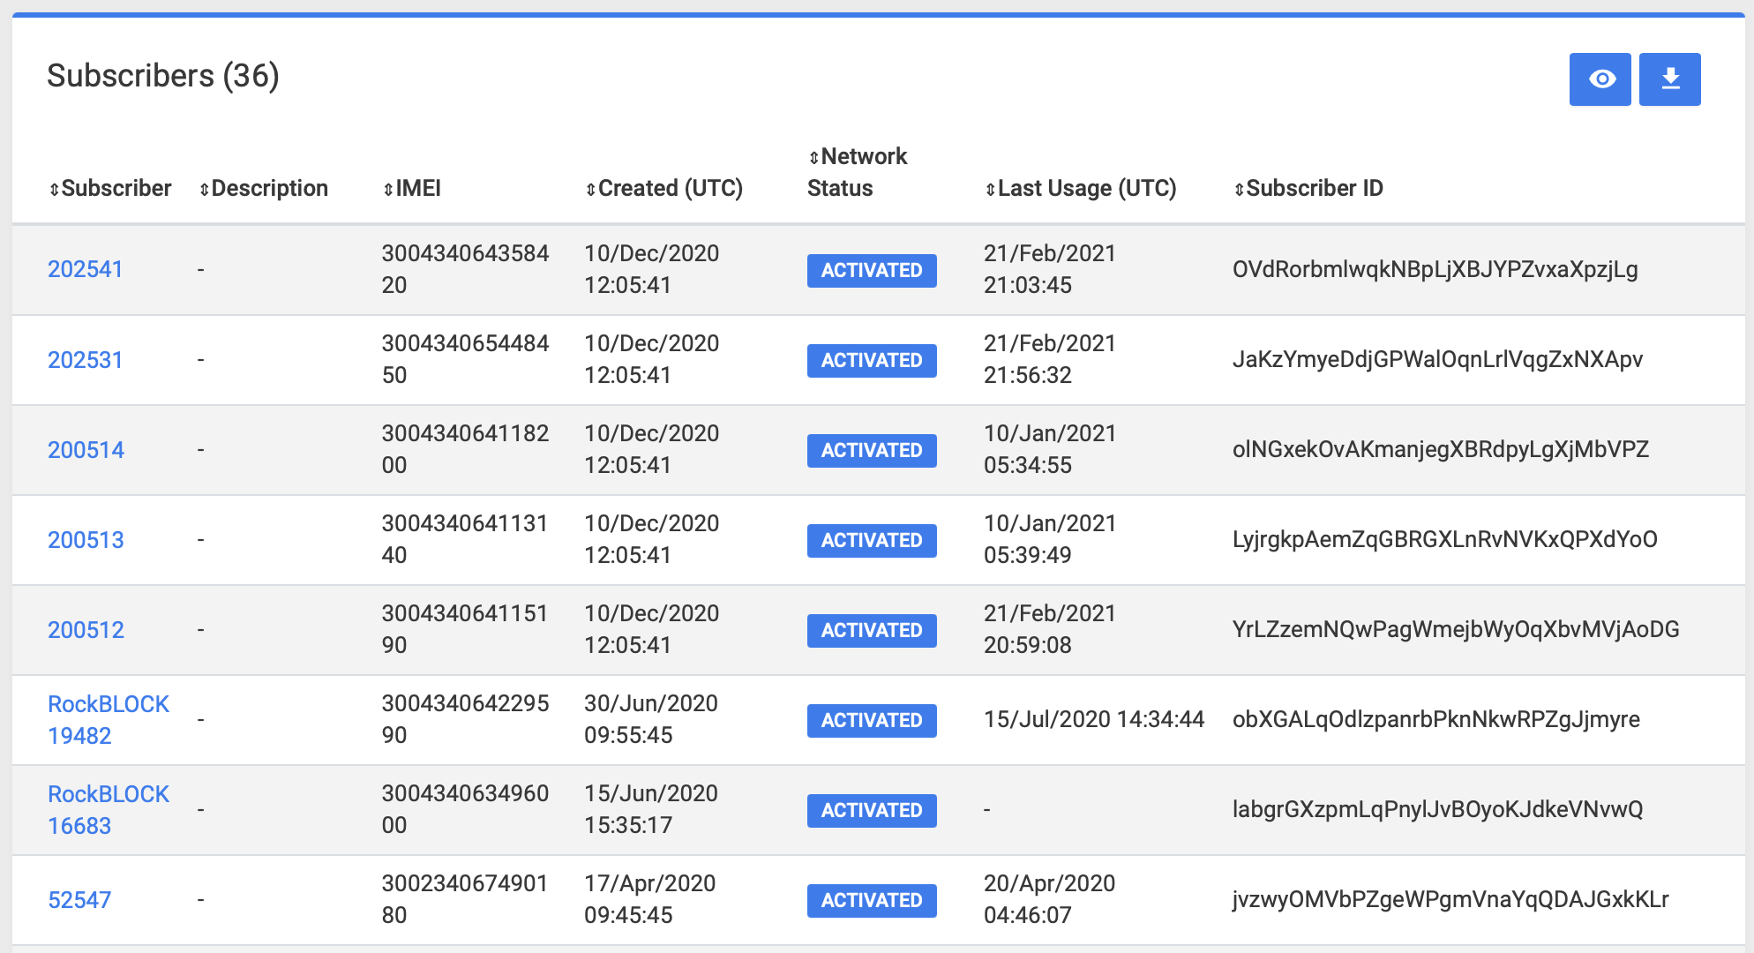
Task: Sort by IMEI column arrow icon
Action: [x=388, y=190]
